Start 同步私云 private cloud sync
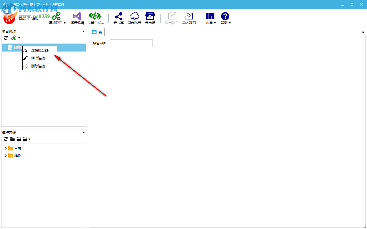Image resolution: width=367 pixels, height=229 pixels. (x=134, y=19)
